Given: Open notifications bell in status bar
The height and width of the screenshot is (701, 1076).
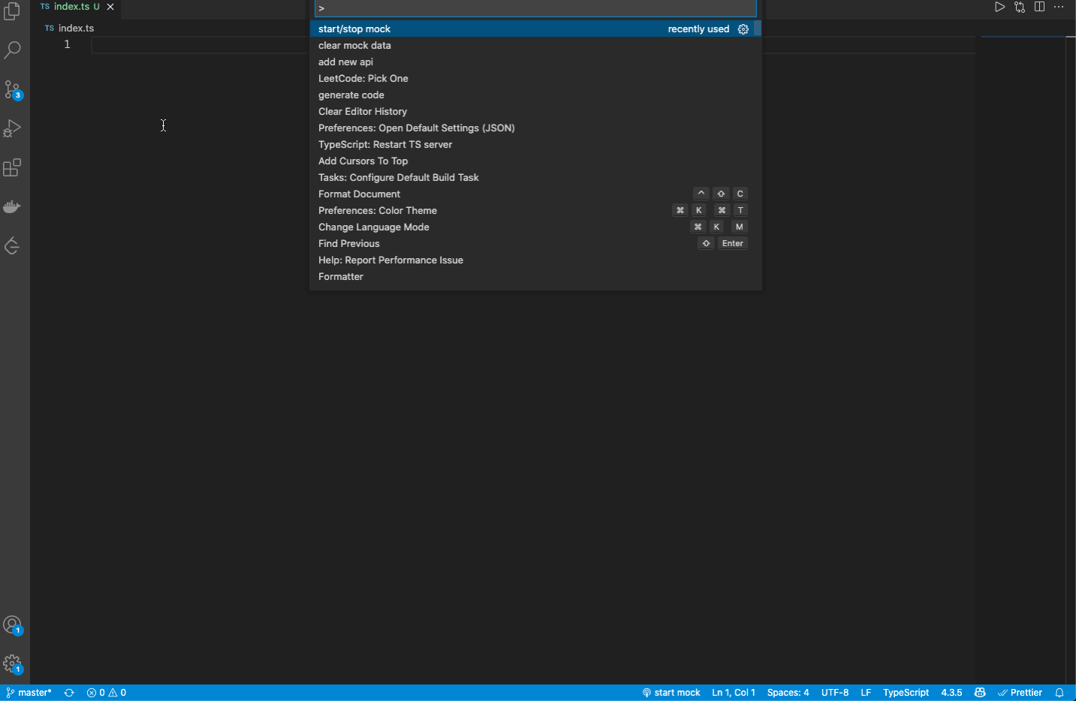Looking at the screenshot, I should pos(1059,693).
